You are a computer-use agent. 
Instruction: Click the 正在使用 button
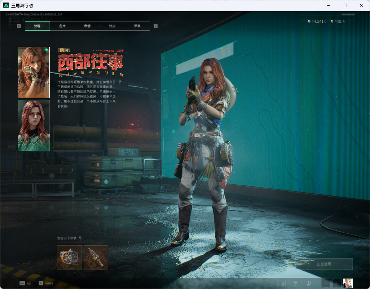click(x=324, y=264)
